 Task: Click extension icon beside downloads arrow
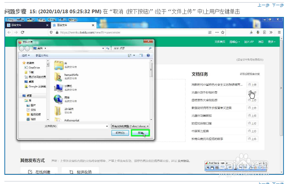pos(258,32)
